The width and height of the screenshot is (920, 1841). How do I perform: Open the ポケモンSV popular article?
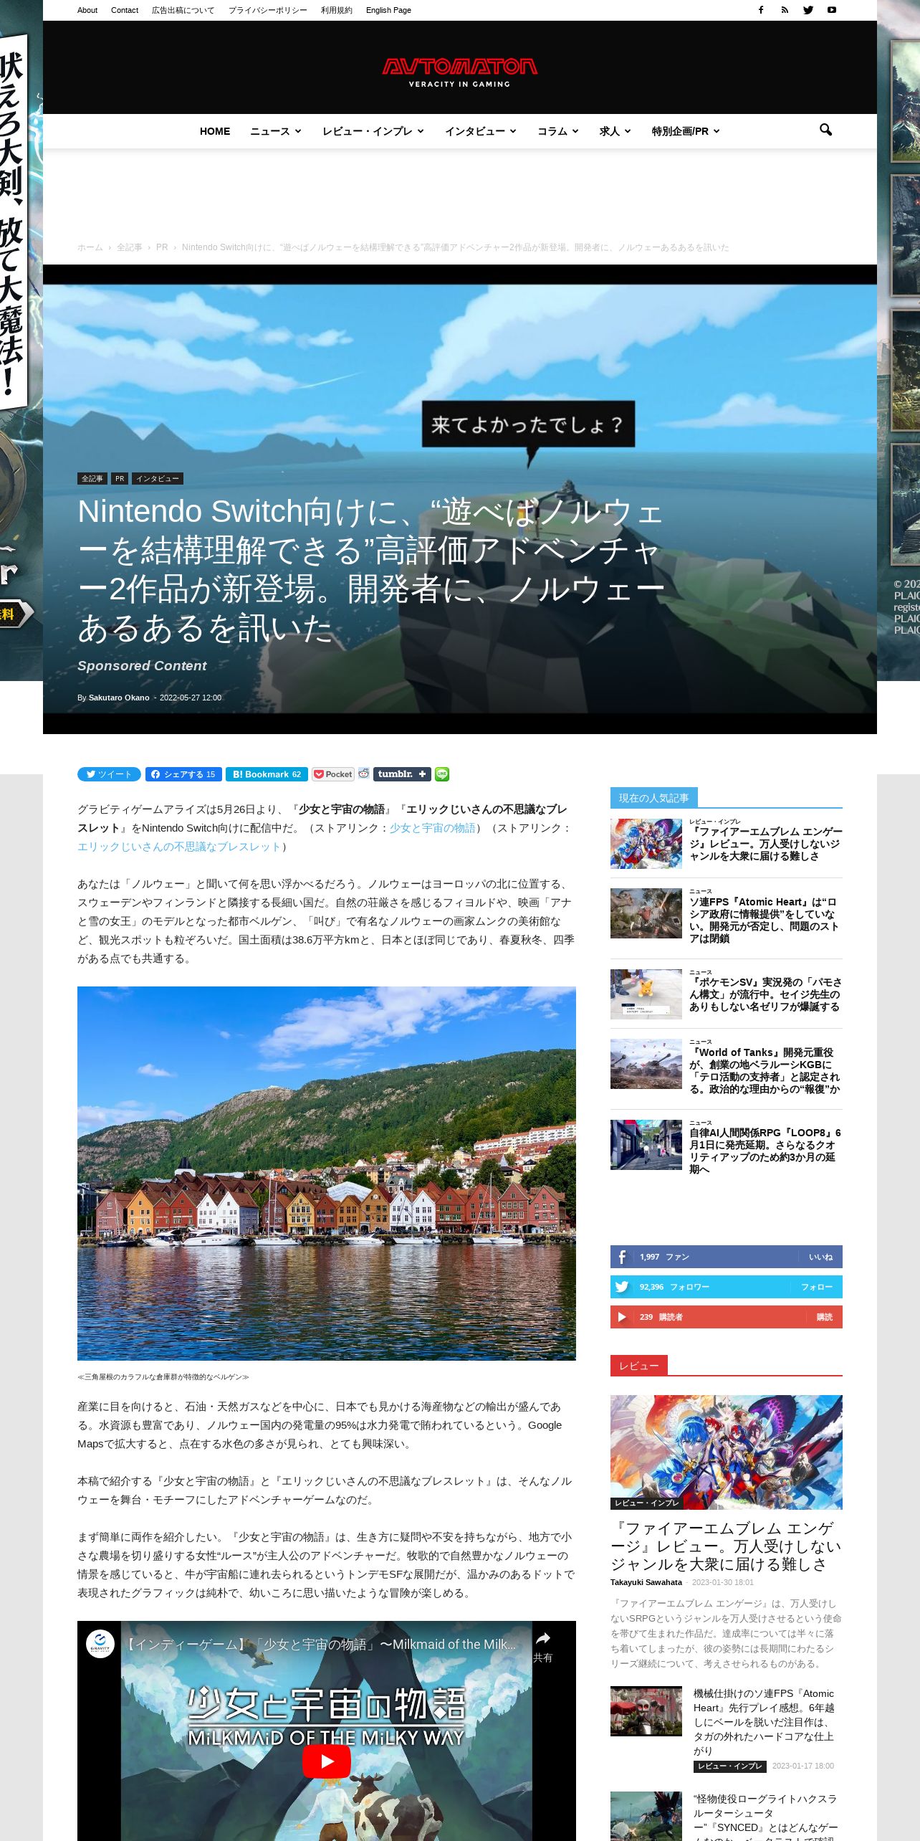point(765,994)
